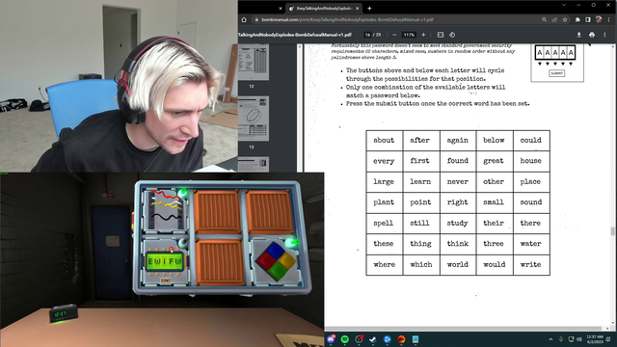The height and width of the screenshot is (347, 617).
Task: Click the yellow Simon Says button
Action: coord(287,260)
